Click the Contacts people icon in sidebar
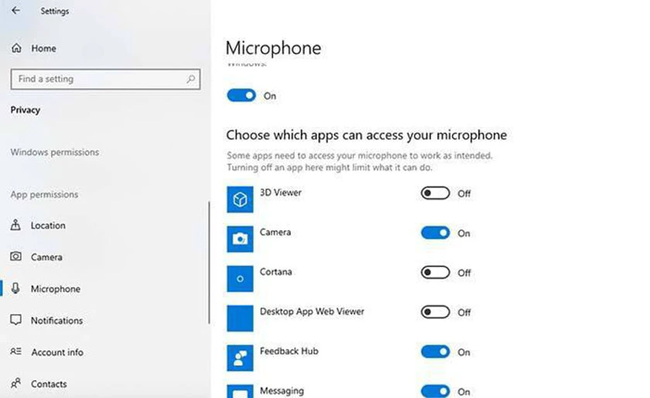 15,383
